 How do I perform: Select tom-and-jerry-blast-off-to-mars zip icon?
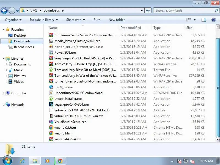(x=51, y=81)
